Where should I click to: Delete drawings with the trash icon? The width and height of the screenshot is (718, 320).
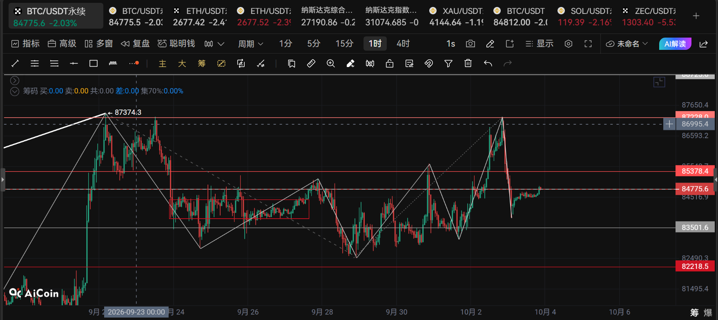pyautogui.click(x=468, y=63)
